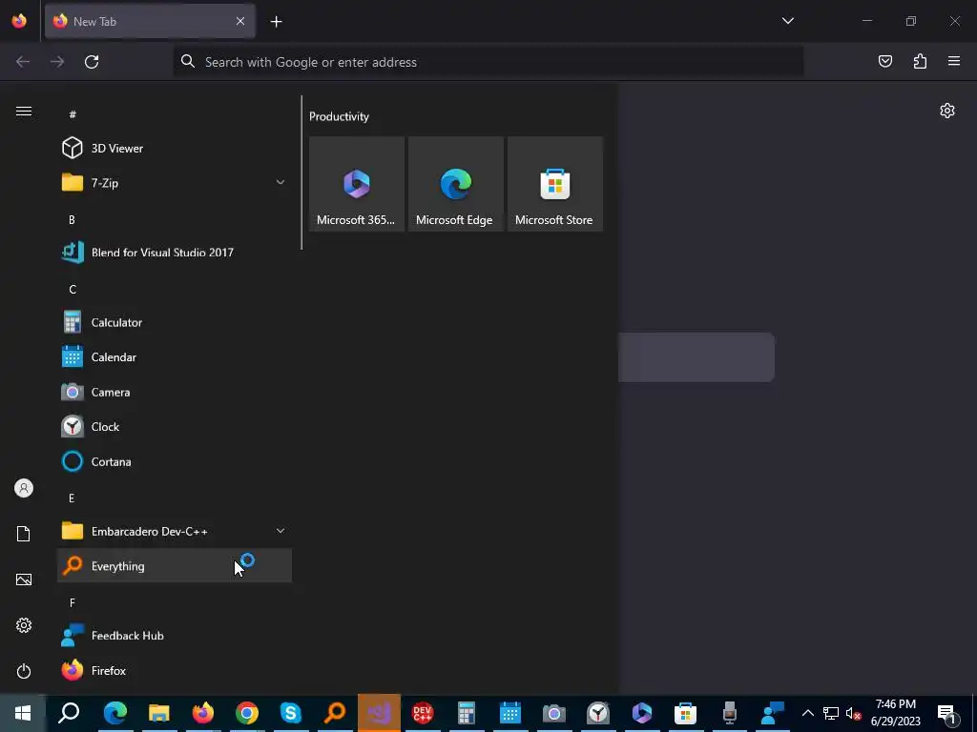Select the New Tab tab in Firefox

[x=150, y=21]
